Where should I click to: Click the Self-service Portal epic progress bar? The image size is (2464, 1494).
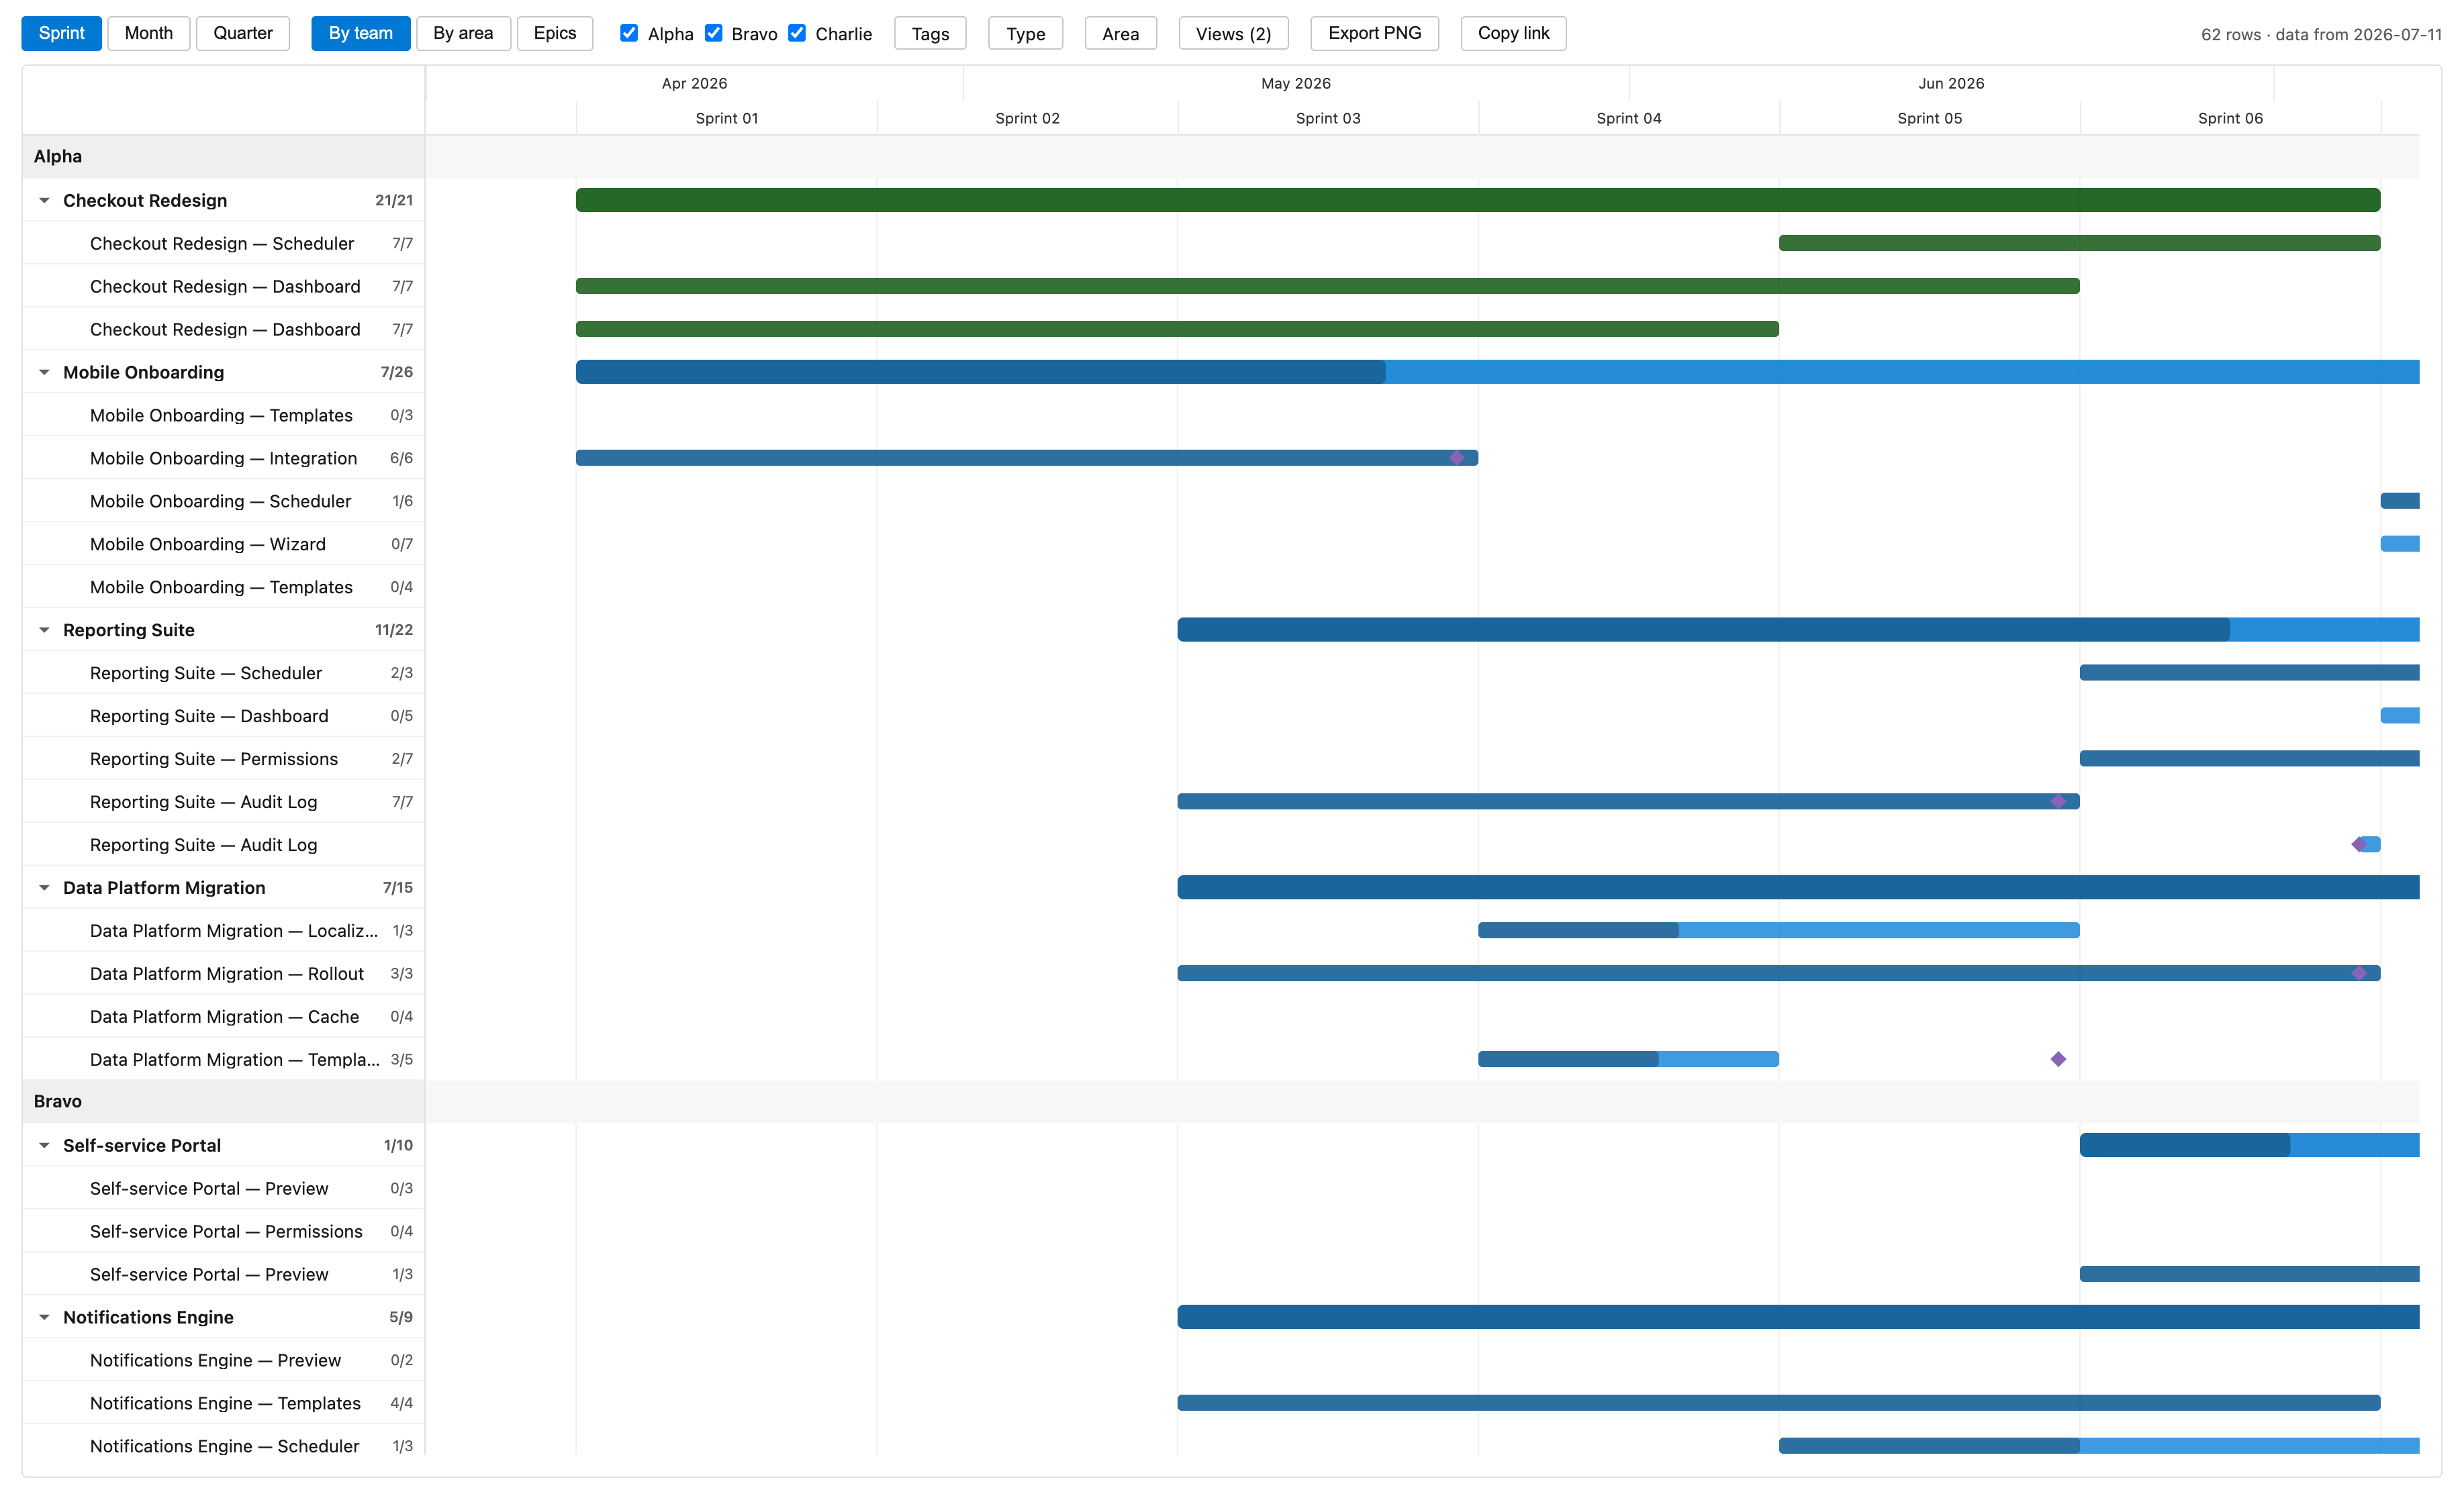click(x=2250, y=1145)
